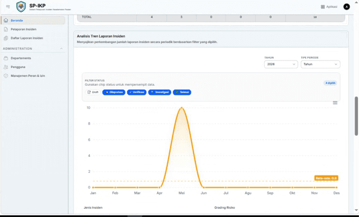Screen dimensions: 359x217
Task: Click the Daftar Laporan Insiden list icon
Action: click(x=6, y=38)
